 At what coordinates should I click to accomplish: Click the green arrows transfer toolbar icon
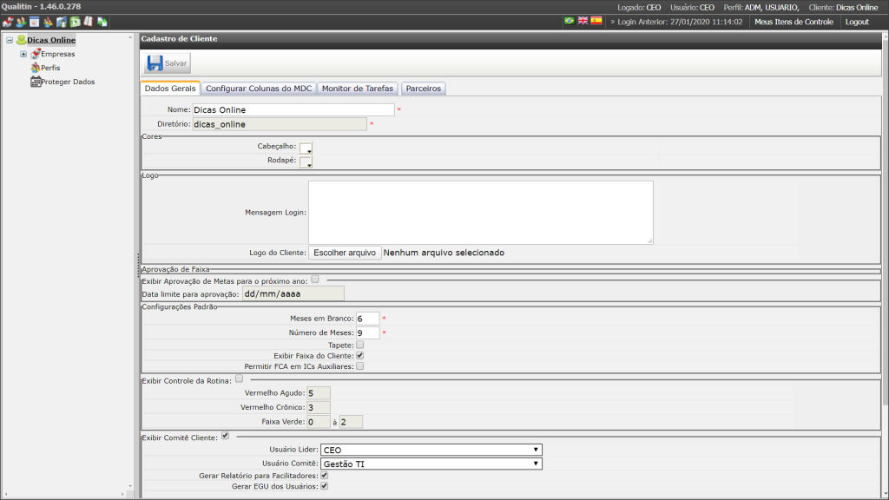(x=102, y=22)
